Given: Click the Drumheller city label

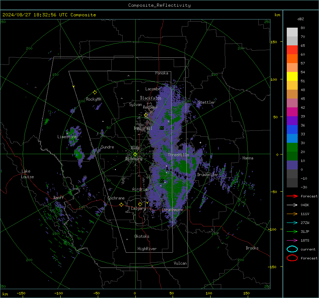Looking at the screenshot, I should [208, 175].
